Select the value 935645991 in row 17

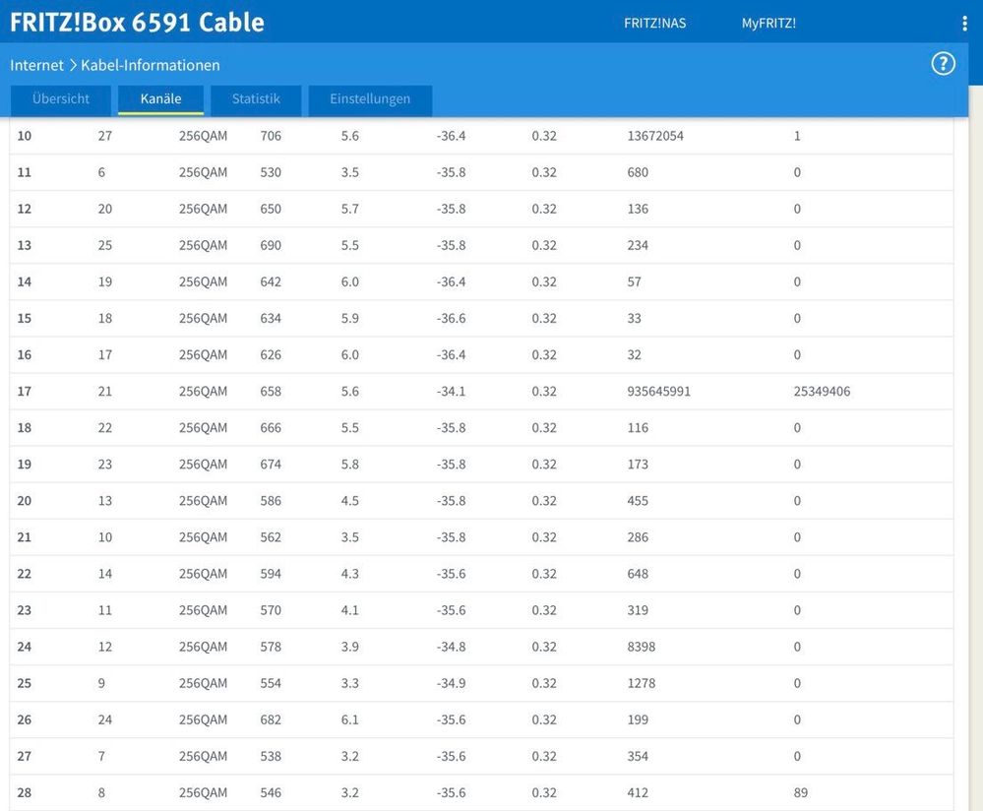[659, 392]
